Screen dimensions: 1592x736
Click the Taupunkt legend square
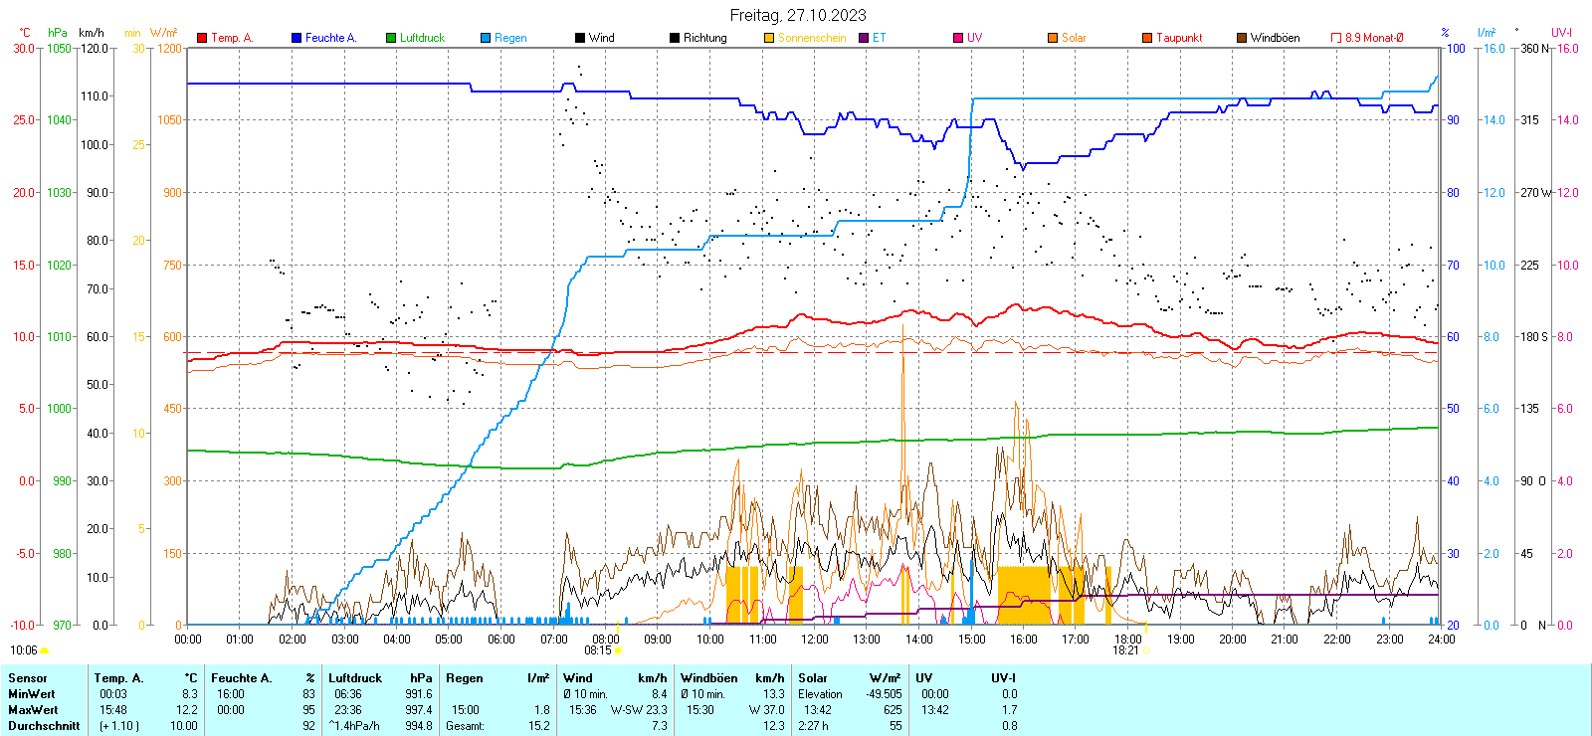click(1147, 38)
